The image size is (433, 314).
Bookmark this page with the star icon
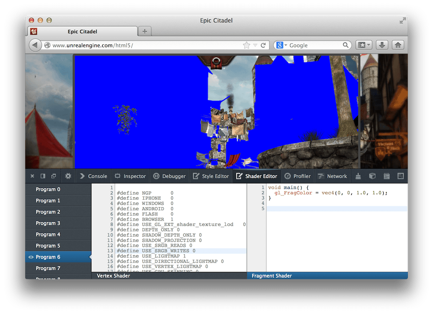click(x=246, y=45)
